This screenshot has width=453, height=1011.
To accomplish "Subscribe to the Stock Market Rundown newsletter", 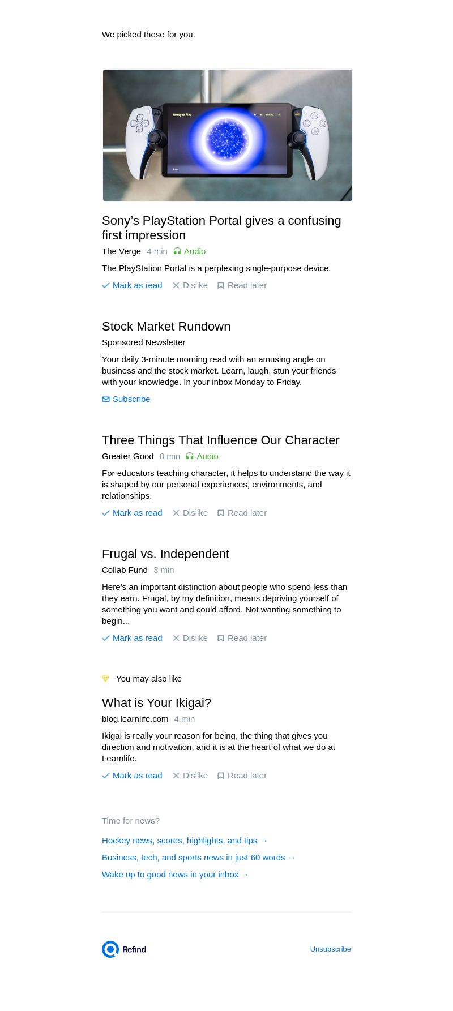I will pyautogui.click(x=126, y=399).
